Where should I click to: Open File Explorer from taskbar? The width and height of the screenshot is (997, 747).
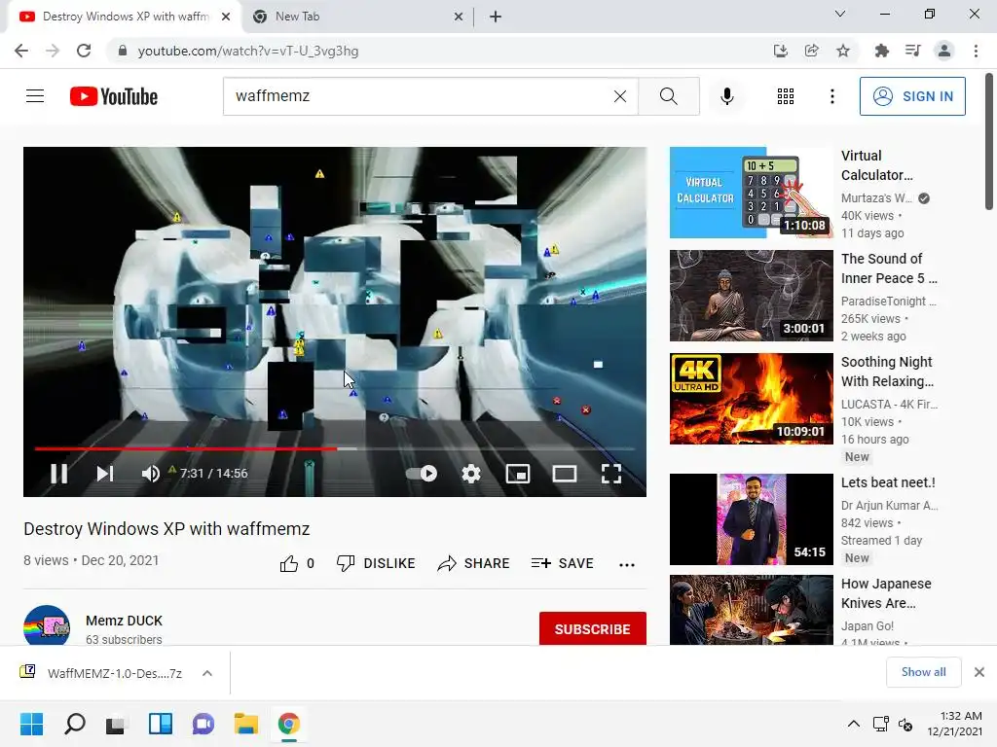(246, 724)
